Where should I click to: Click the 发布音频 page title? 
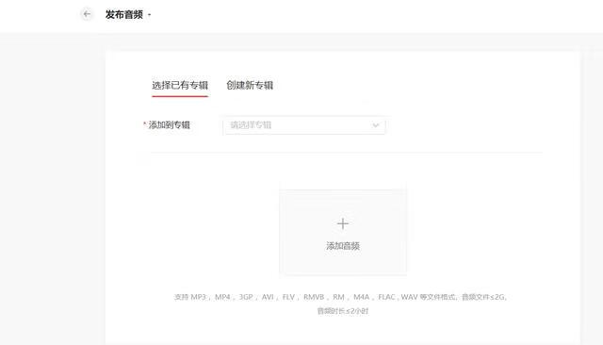(x=123, y=15)
